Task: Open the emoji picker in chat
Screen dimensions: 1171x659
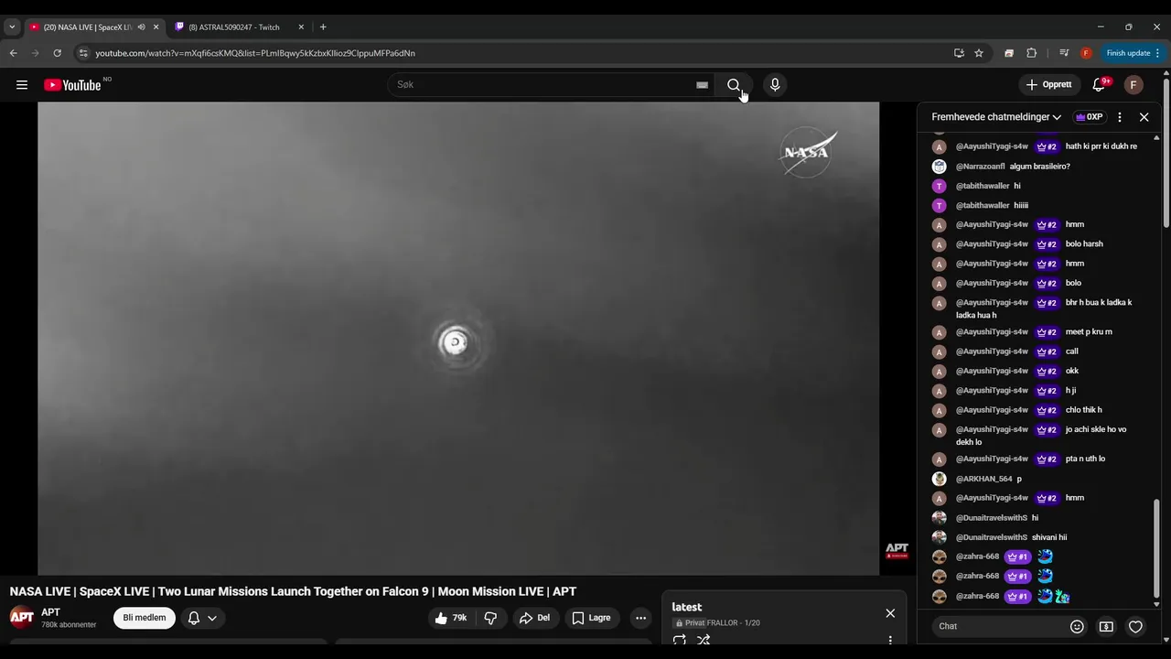Action: click(1077, 627)
